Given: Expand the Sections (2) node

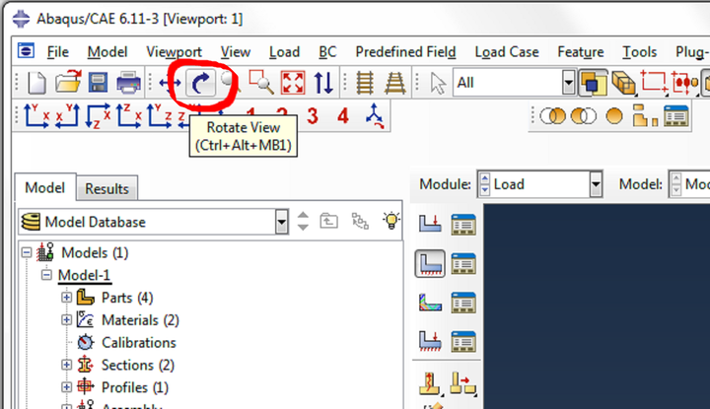Looking at the screenshot, I should pyautogui.click(x=67, y=365).
